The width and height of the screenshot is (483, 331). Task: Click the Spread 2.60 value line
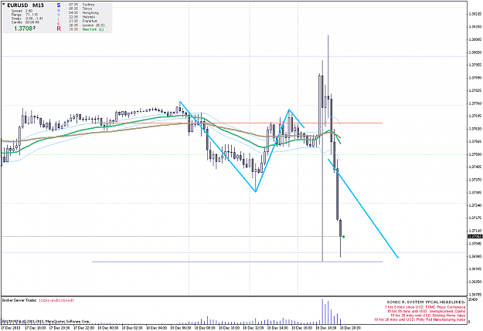click(22, 11)
